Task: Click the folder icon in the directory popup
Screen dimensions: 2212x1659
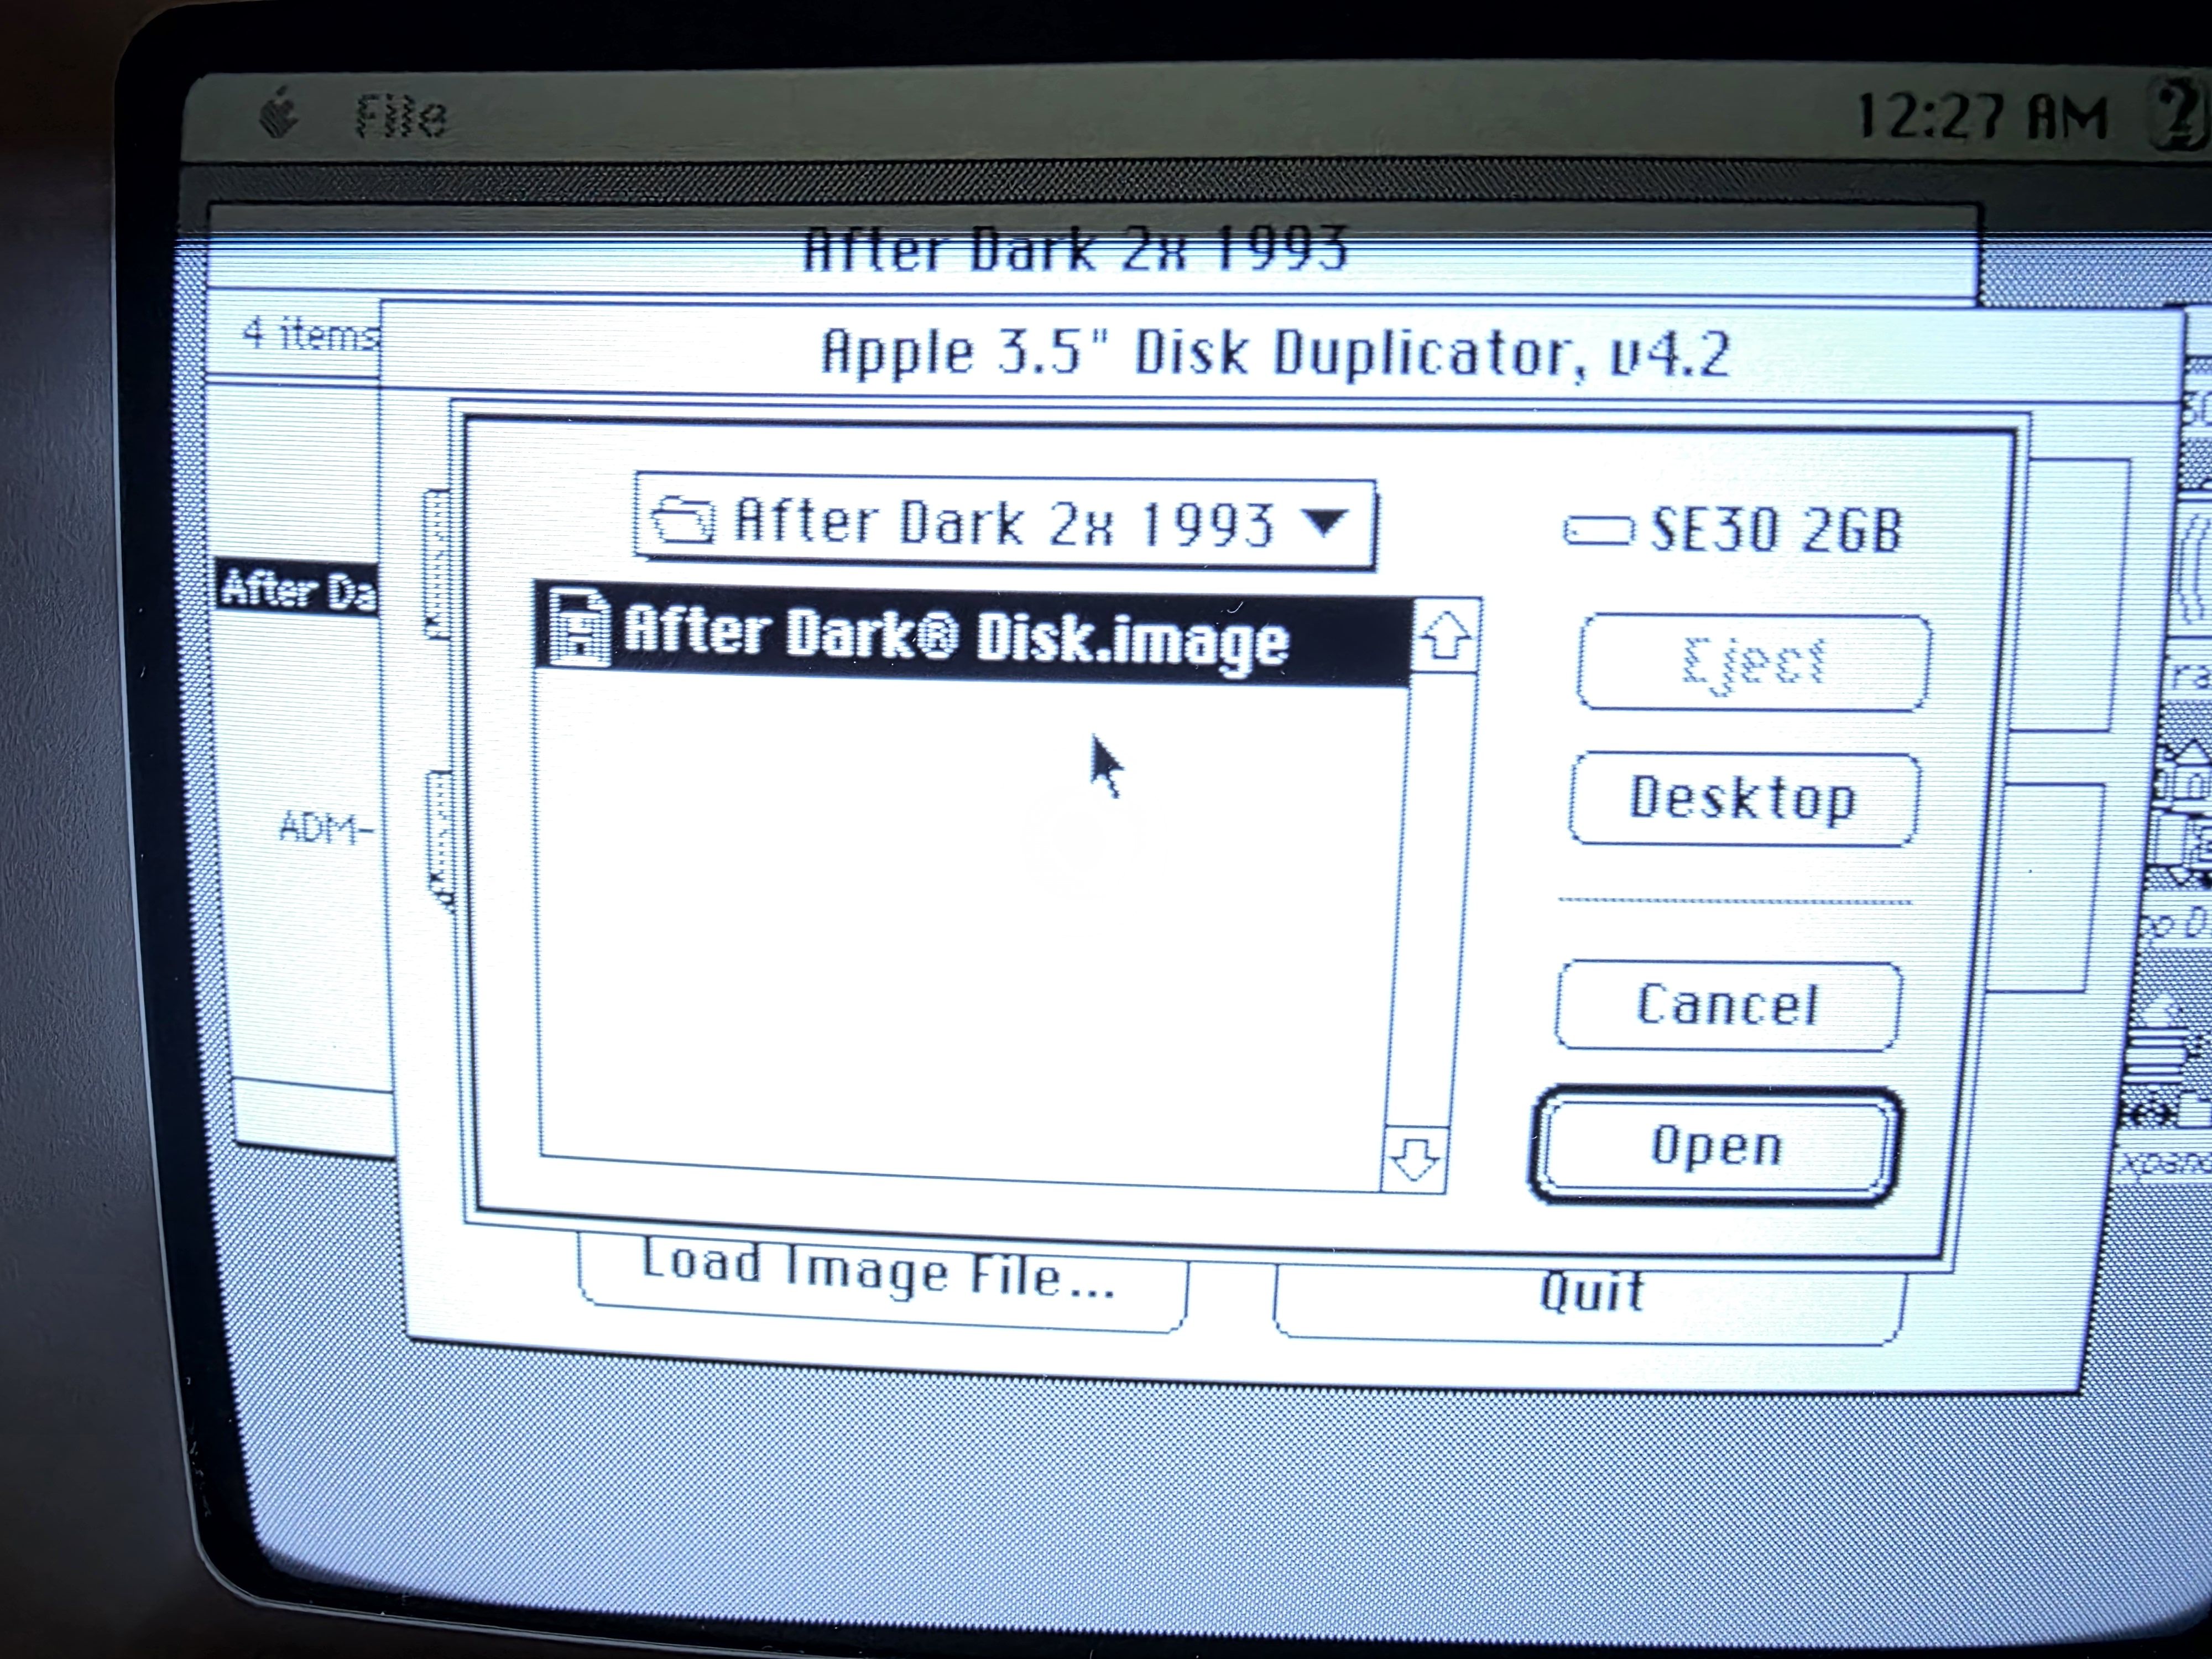Action: [683, 521]
